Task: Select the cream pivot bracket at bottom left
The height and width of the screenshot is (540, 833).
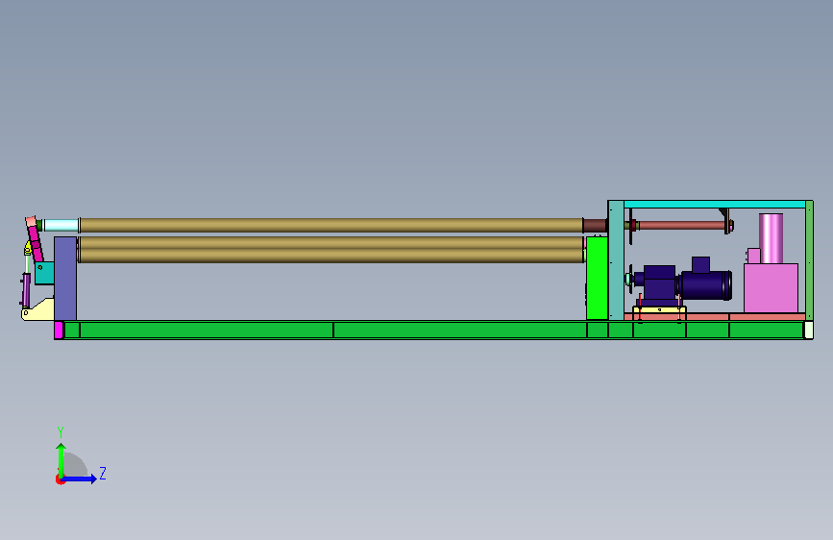Action: [x=37, y=310]
